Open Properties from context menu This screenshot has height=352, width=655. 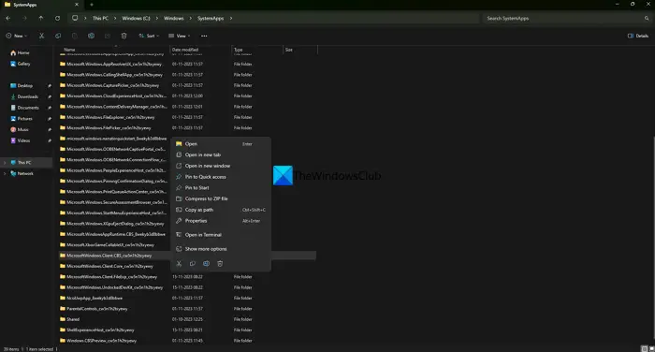pyautogui.click(x=221, y=221)
